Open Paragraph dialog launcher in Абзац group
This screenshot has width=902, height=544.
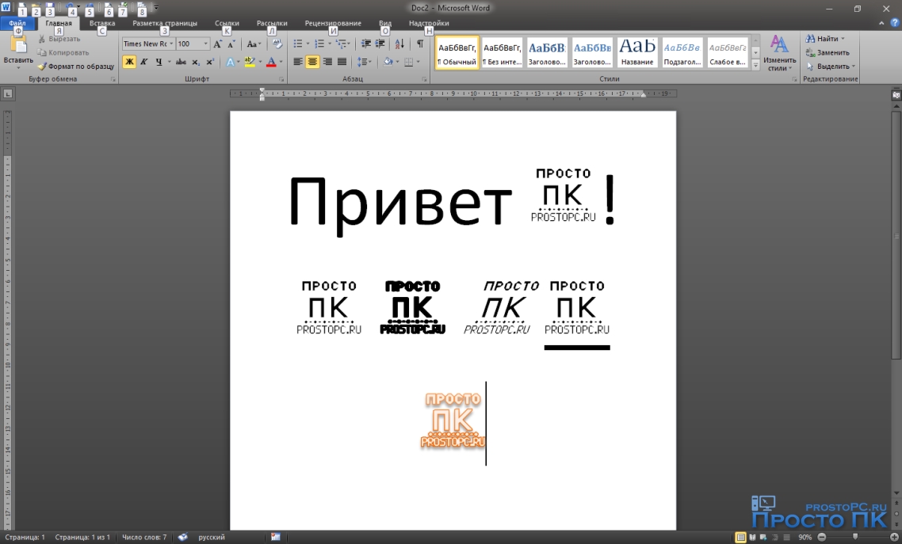point(425,79)
